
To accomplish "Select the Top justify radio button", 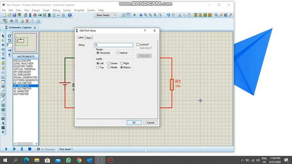I will [x=98, y=67].
